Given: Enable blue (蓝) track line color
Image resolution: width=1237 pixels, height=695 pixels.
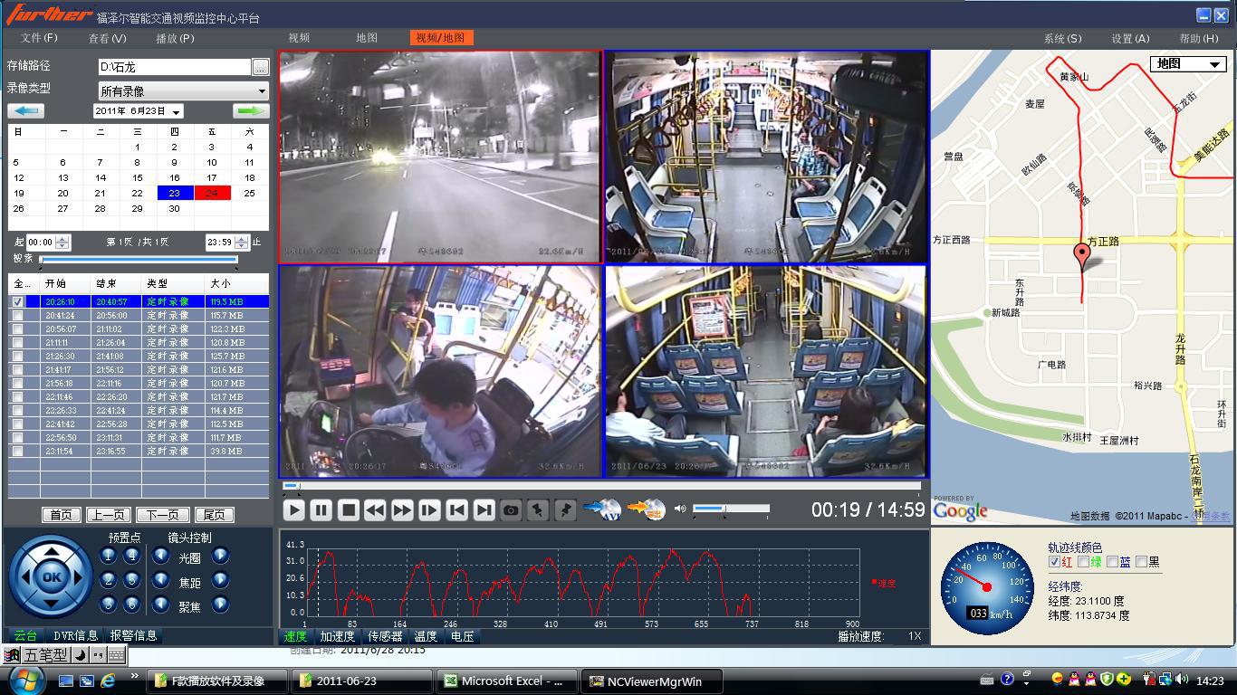Looking at the screenshot, I should click(1113, 562).
